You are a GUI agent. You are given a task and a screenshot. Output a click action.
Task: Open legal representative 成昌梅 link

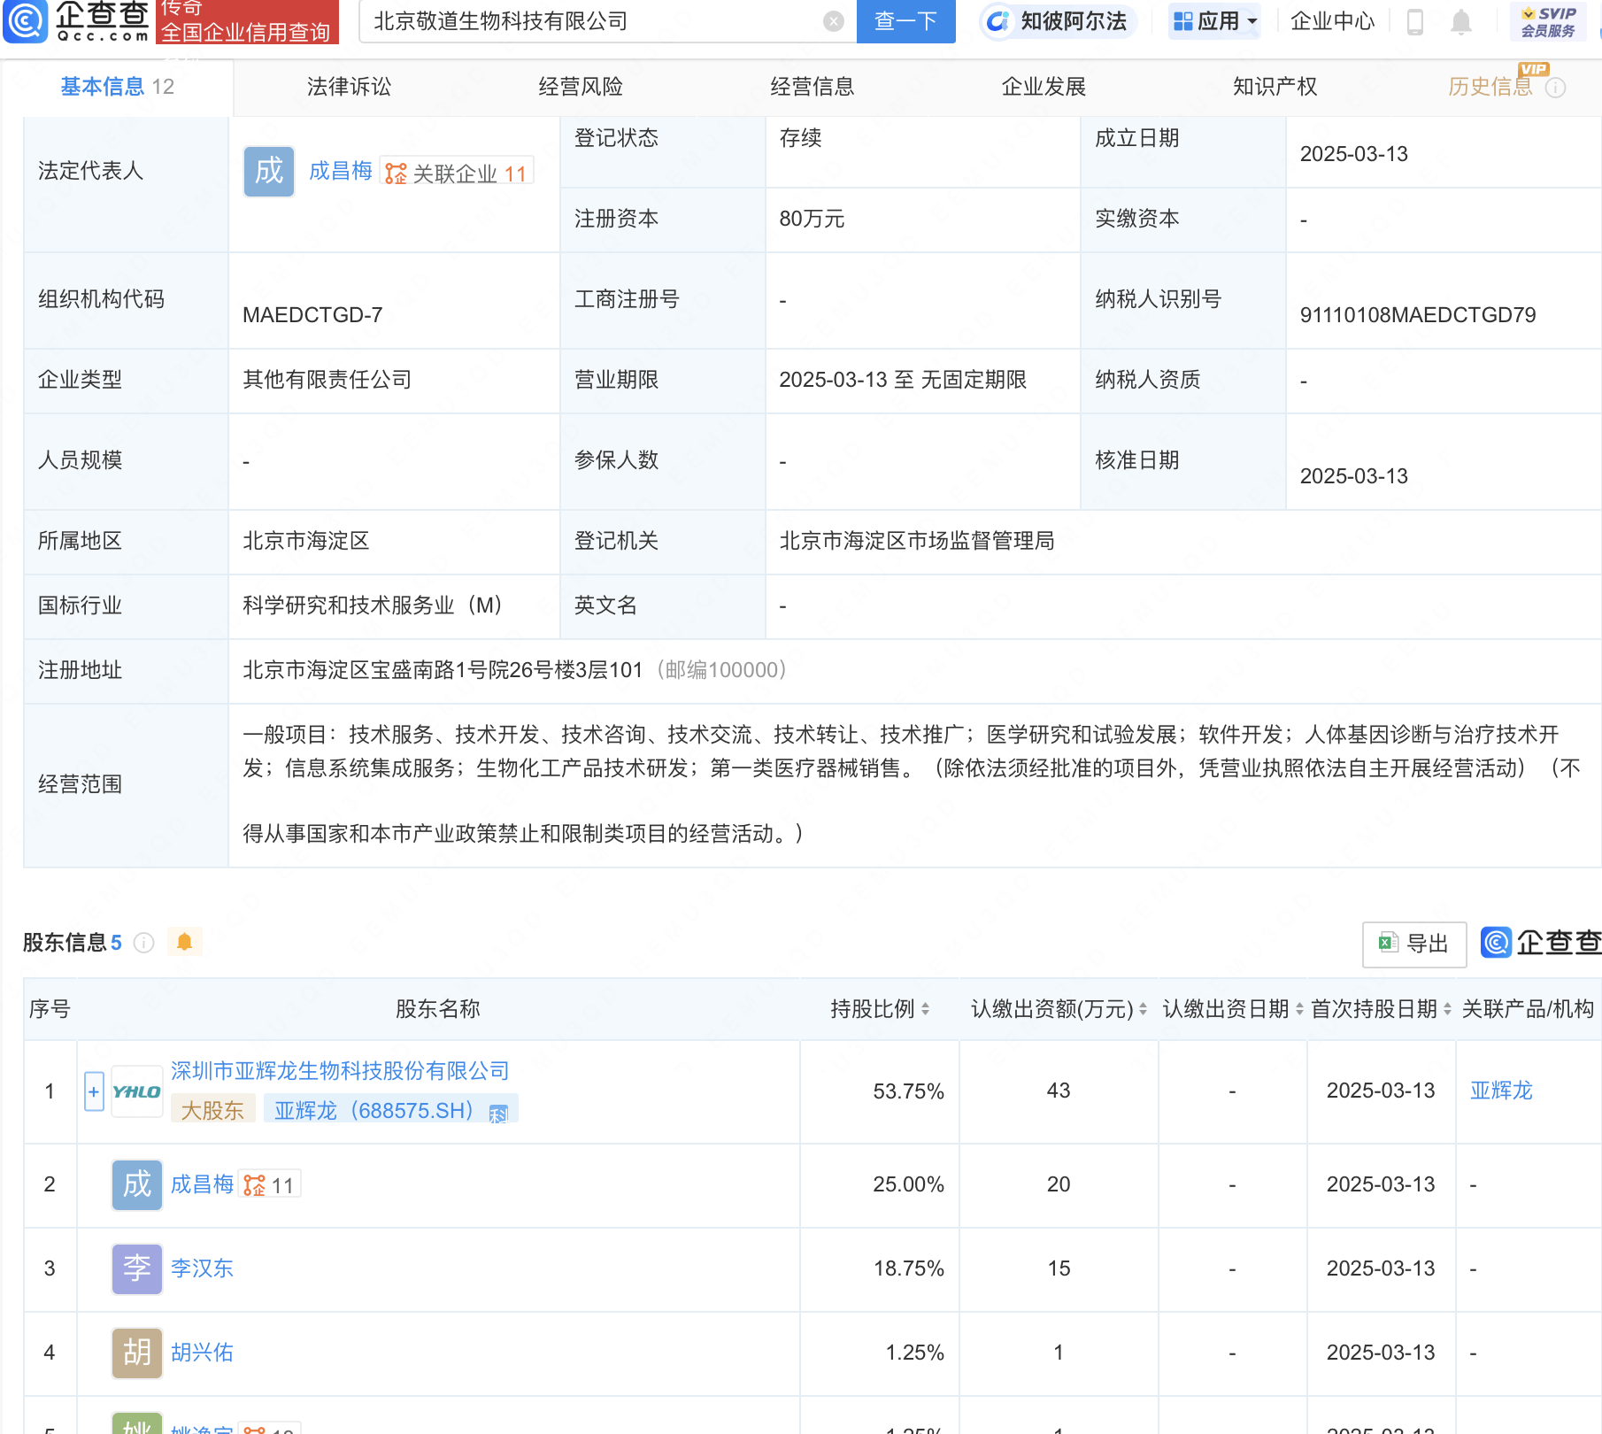pos(340,171)
